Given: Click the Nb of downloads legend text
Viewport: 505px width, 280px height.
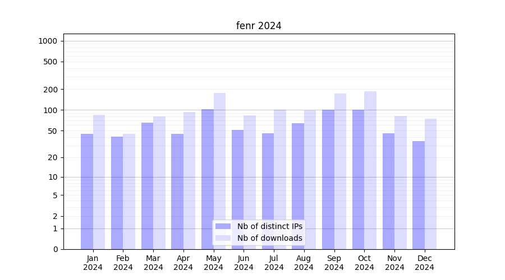Looking at the screenshot, I should 269,238.
